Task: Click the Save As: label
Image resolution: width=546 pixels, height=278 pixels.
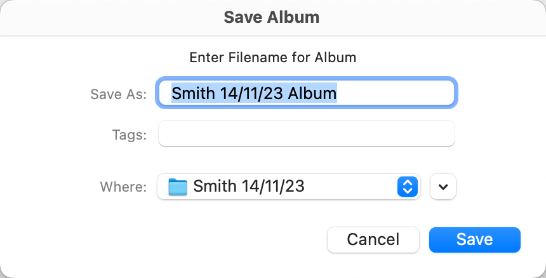Action: (x=119, y=95)
